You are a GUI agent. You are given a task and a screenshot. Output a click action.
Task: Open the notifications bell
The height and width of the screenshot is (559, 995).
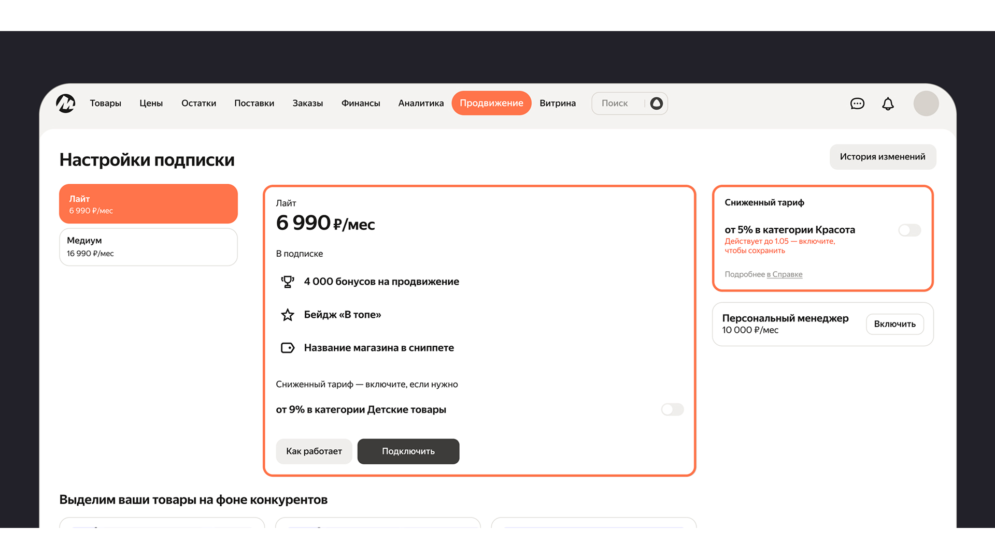888,104
